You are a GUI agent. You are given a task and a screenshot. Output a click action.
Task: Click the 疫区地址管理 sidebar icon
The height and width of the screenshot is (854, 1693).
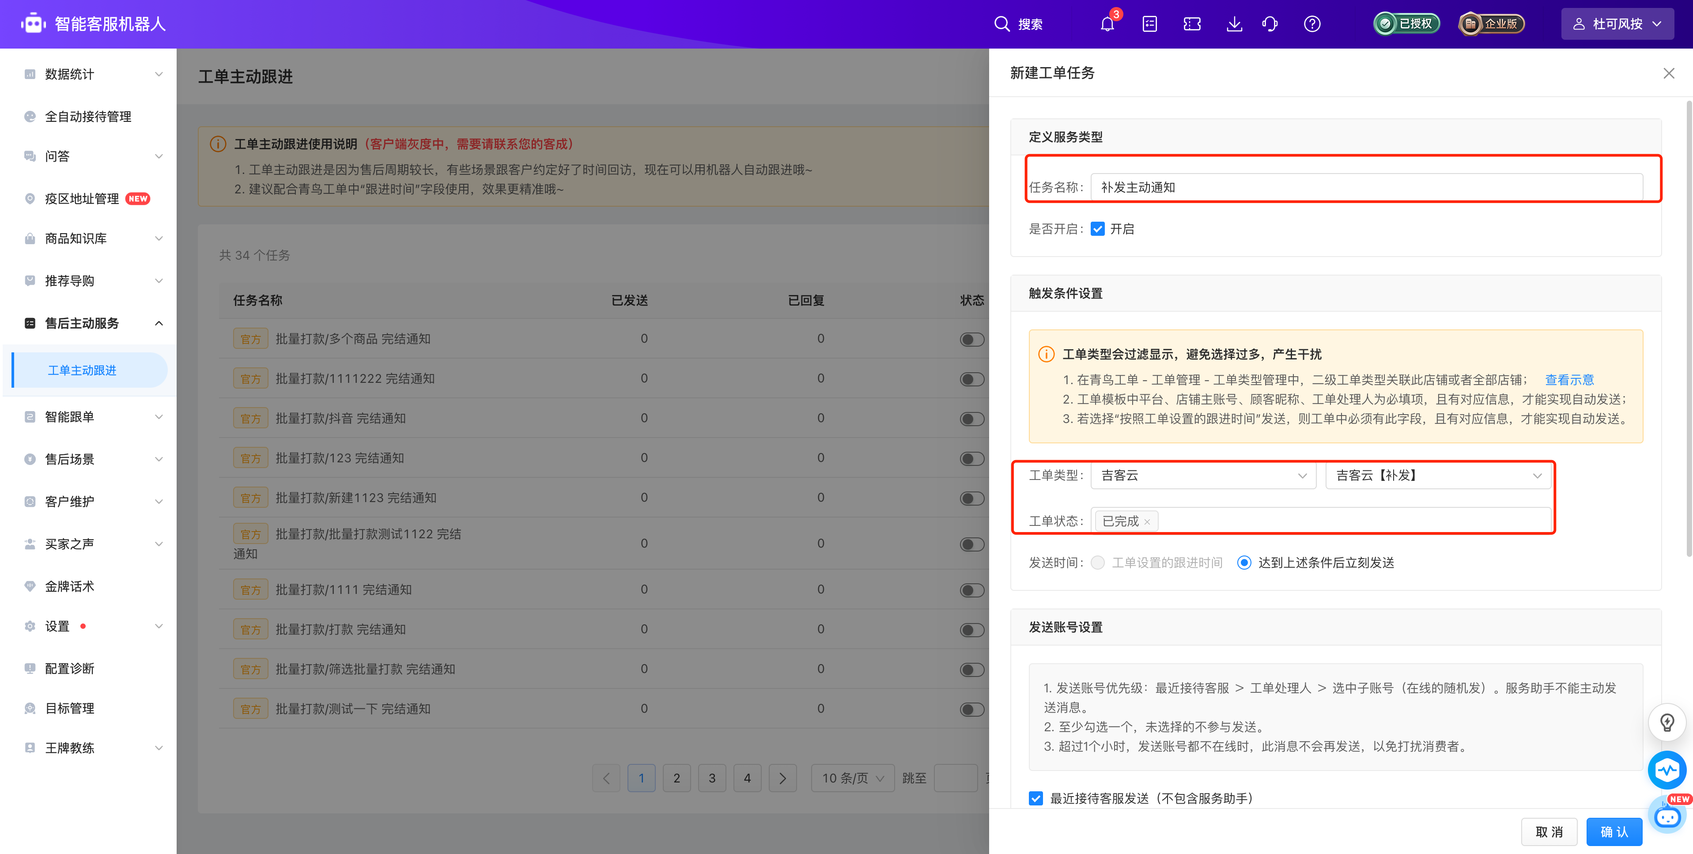[x=30, y=199]
